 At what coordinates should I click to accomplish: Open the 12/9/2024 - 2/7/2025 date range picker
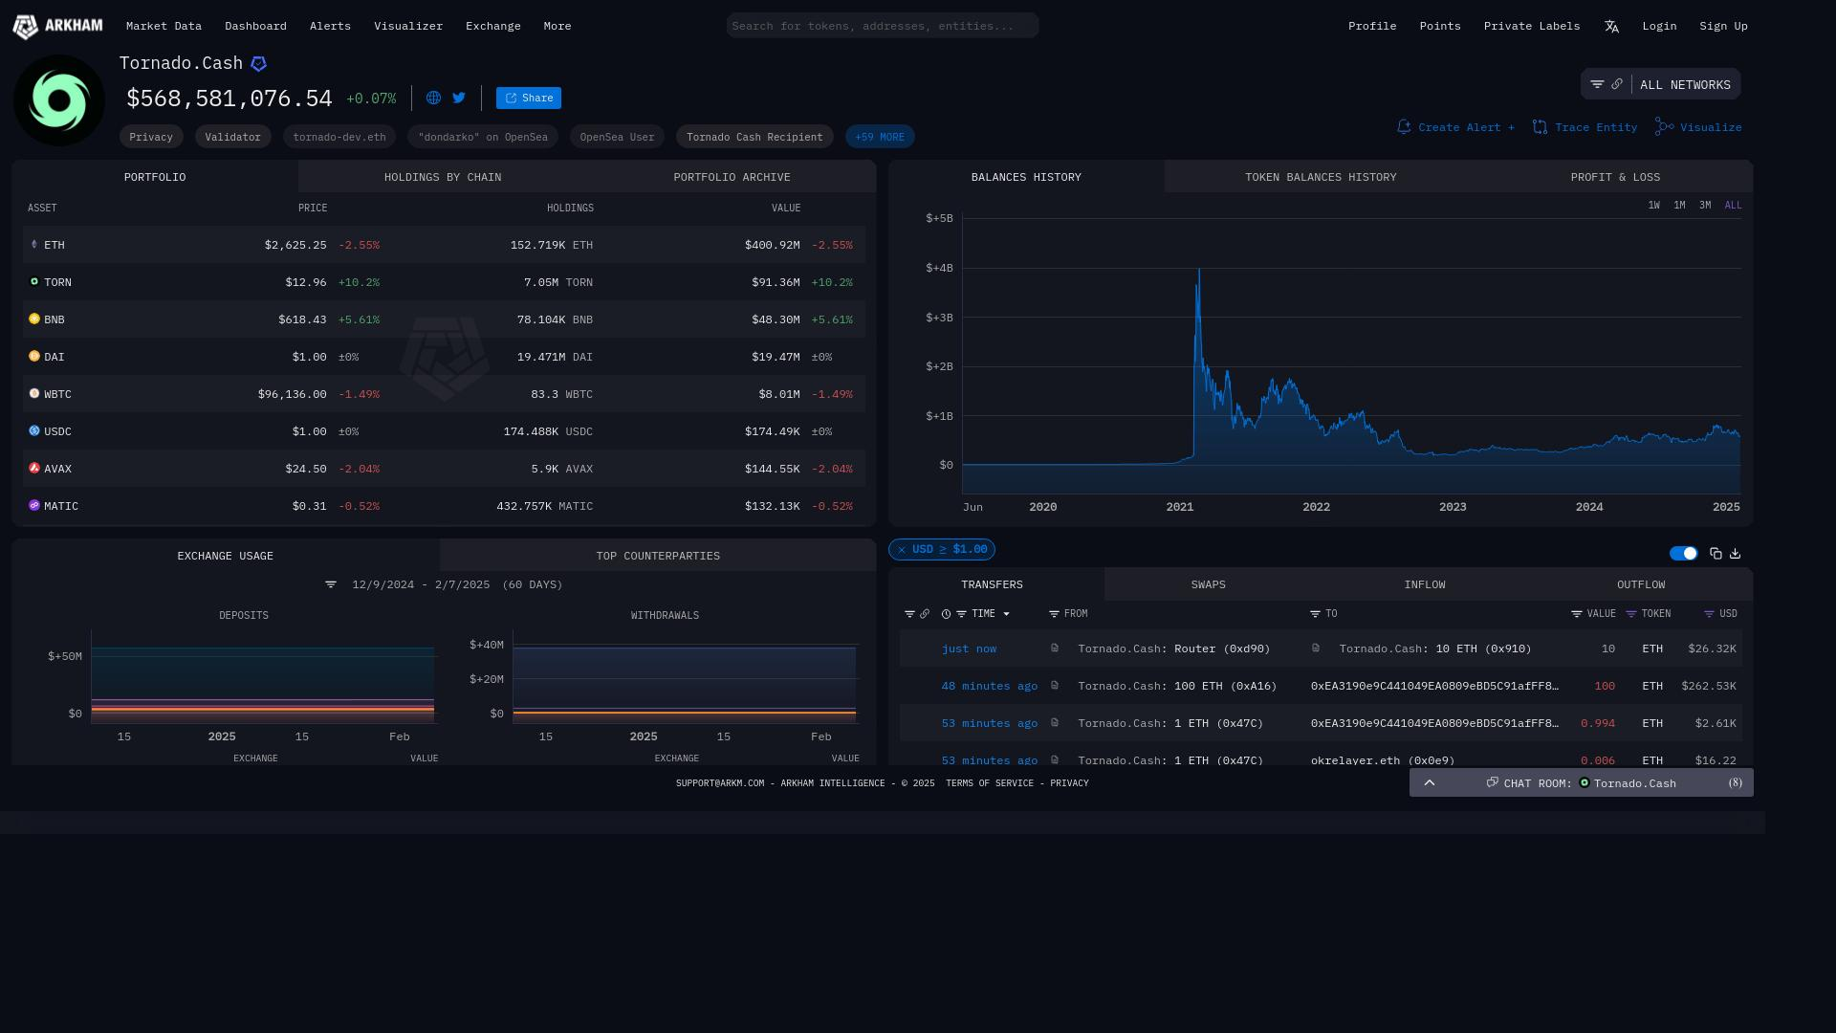click(457, 584)
